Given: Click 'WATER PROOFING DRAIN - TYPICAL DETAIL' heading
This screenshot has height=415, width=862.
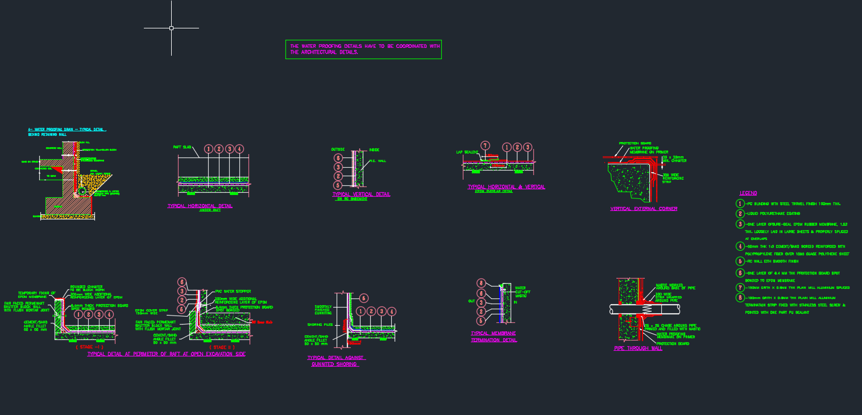Looking at the screenshot, I should [67, 130].
